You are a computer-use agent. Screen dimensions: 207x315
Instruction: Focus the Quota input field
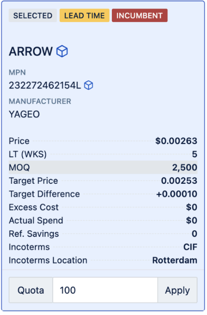105,291
